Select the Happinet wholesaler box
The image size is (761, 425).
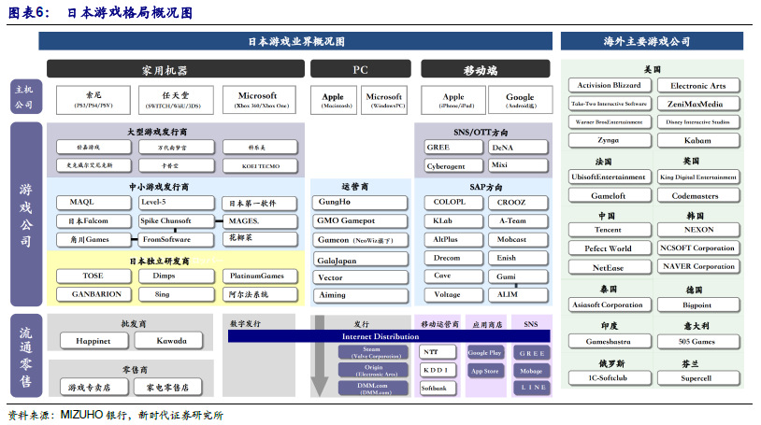click(x=94, y=341)
